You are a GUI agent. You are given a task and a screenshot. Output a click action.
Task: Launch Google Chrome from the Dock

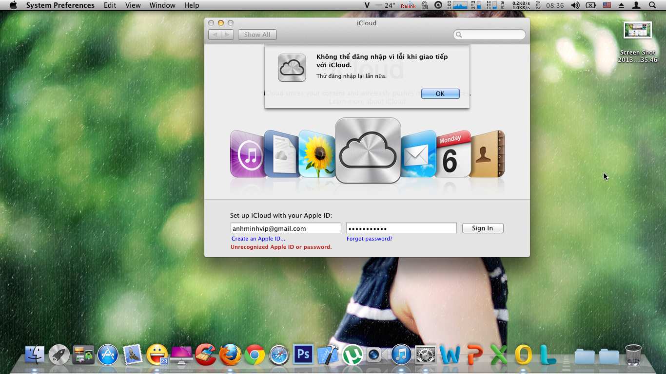pos(255,355)
